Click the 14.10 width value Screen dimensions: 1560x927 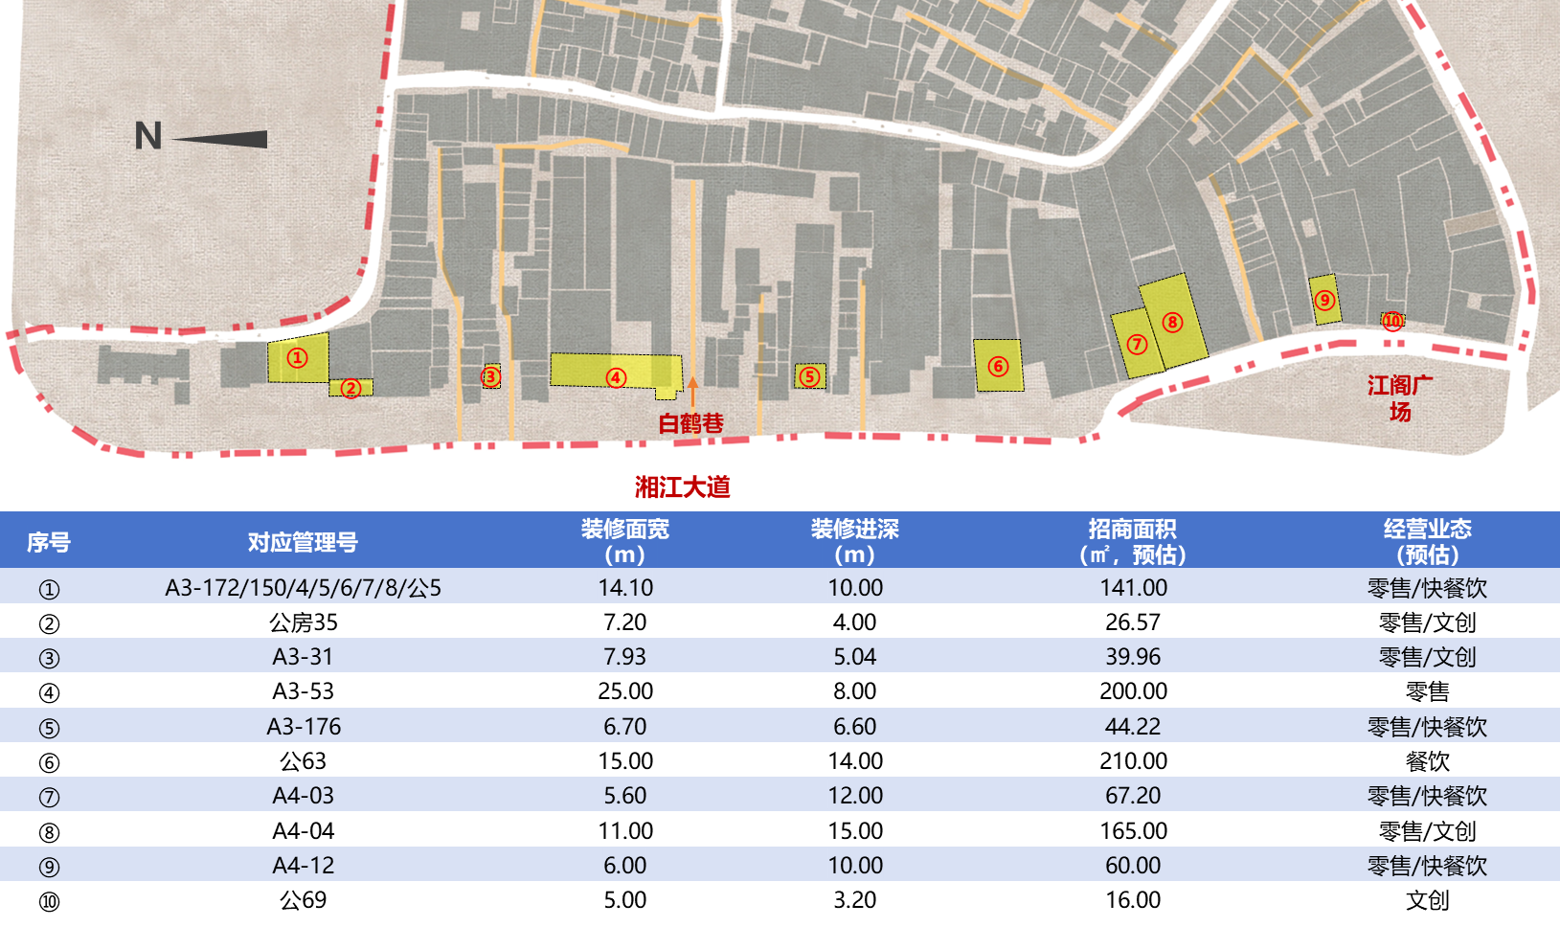tap(625, 588)
